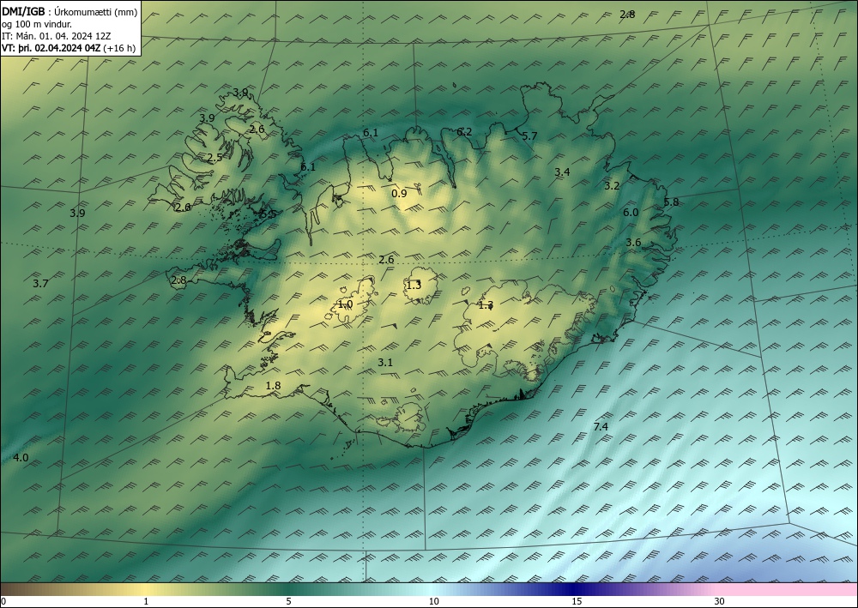Click the '30' tick on the colour scale
The image size is (858, 608).
coord(720,602)
